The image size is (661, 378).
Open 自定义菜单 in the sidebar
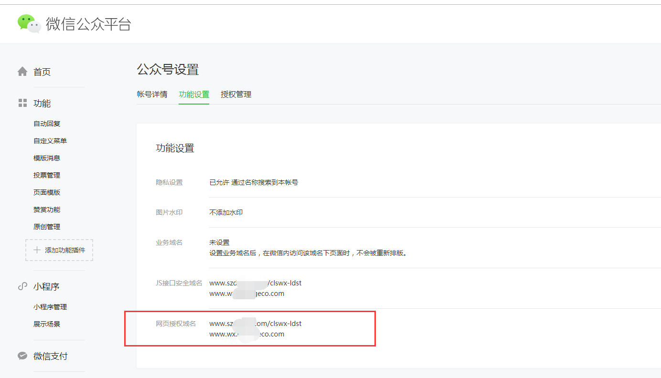(x=50, y=141)
